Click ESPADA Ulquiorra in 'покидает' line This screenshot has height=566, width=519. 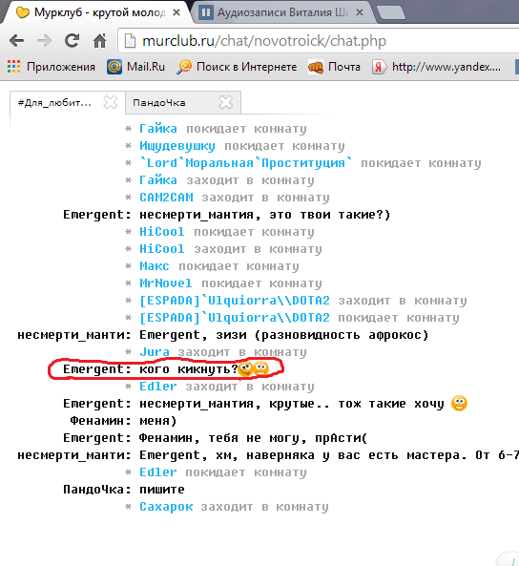pyautogui.click(x=235, y=318)
